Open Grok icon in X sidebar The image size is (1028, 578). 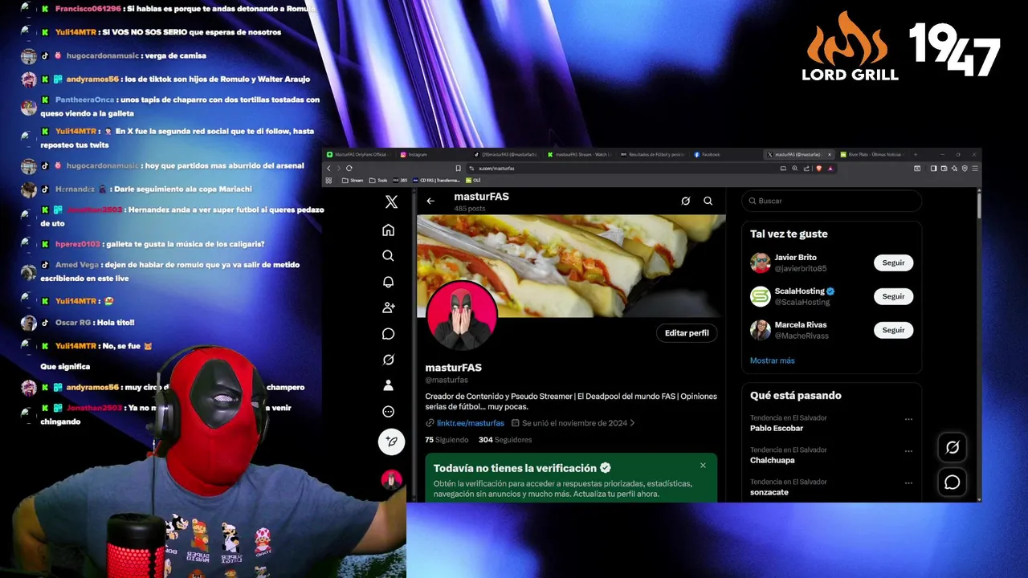[388, 360]
